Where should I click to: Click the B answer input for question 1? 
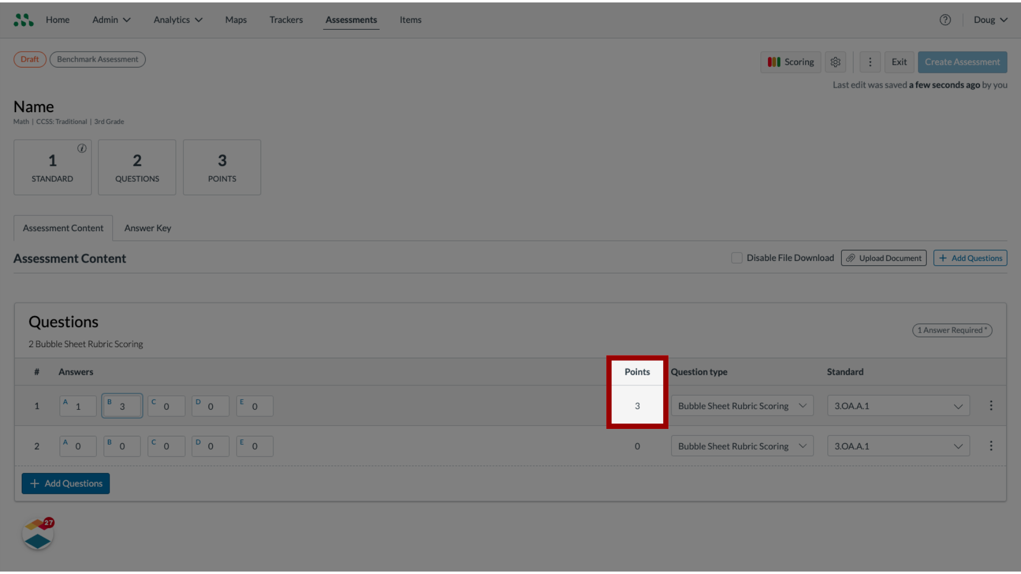(122, 406)
